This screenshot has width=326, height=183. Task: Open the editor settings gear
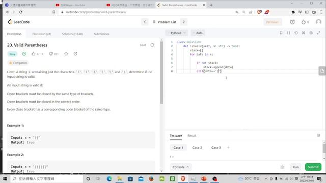(311, 33)
